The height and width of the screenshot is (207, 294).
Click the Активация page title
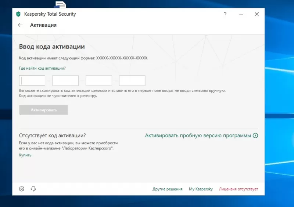click(x=43, y=25)
